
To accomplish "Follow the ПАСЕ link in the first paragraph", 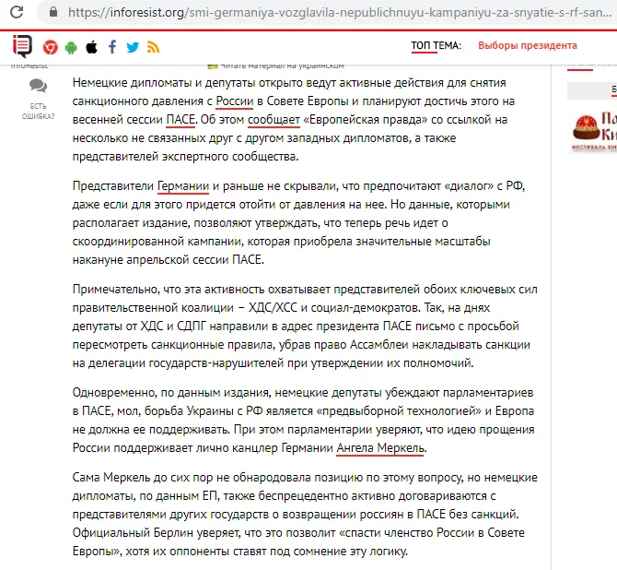I will pyautogui.click(x=180, y=120).
